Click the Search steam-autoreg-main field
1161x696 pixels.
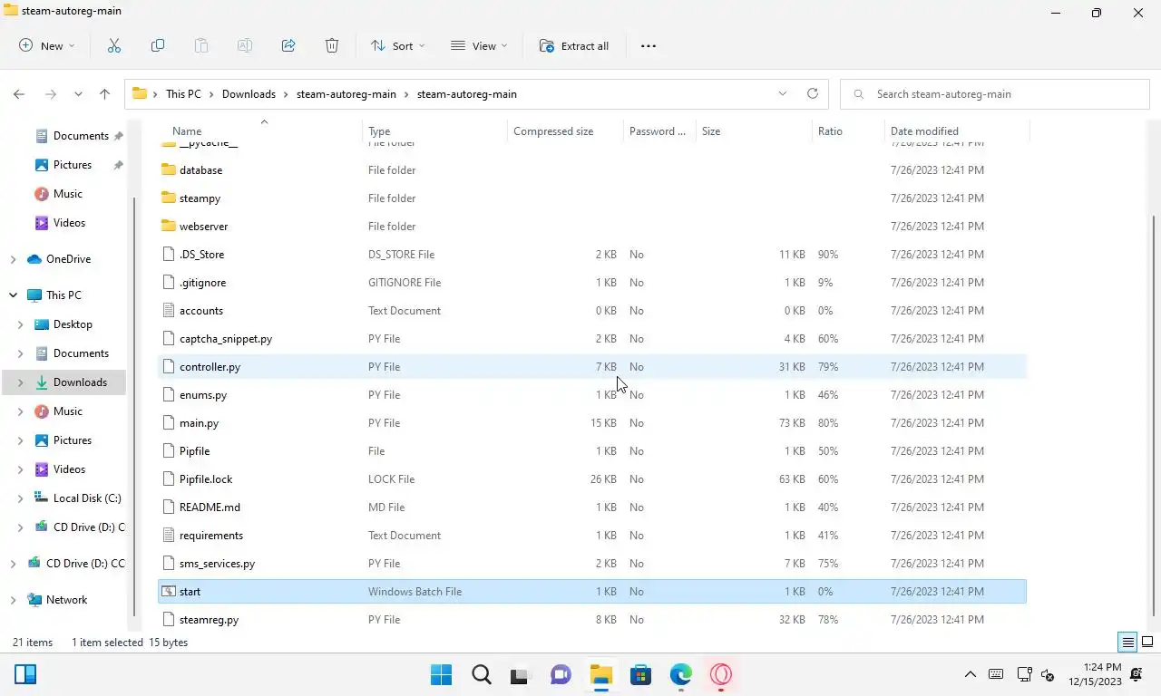[995, 94]
